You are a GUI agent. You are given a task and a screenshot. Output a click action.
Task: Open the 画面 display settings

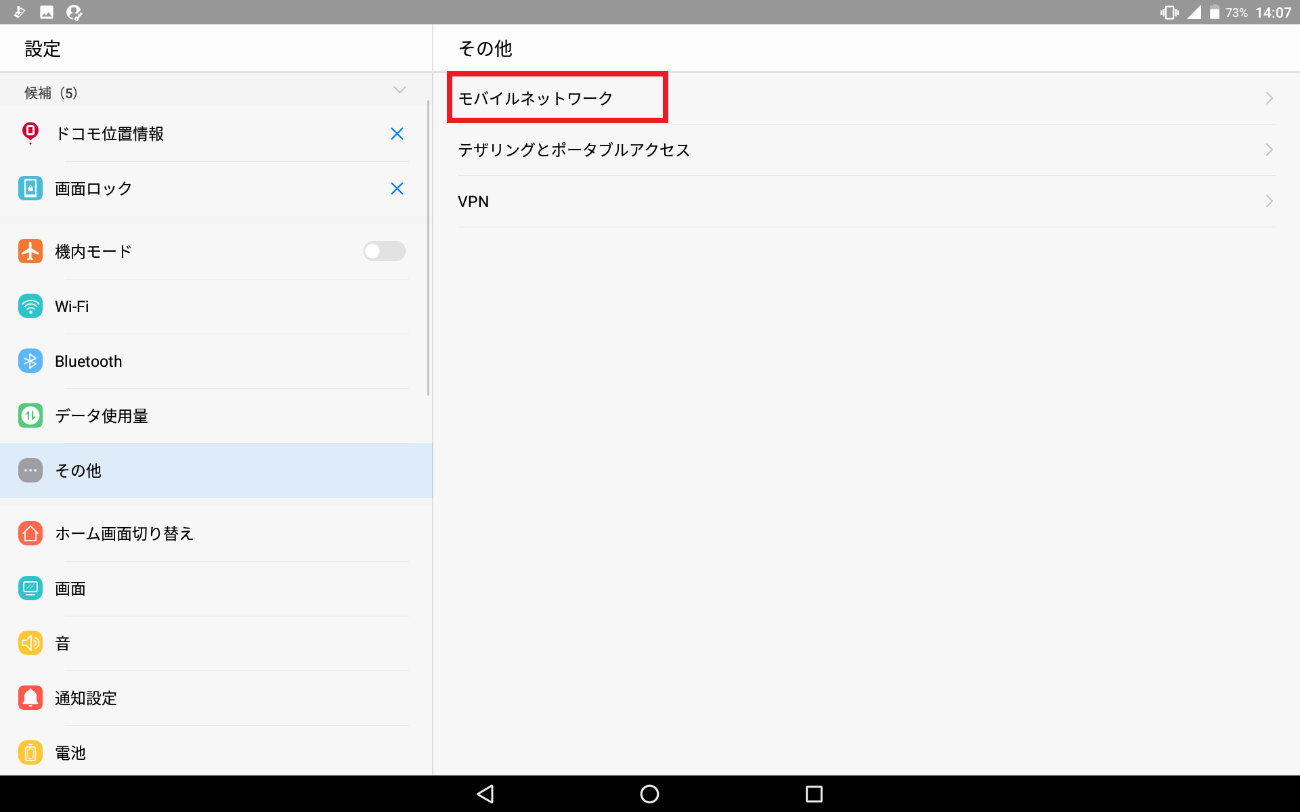coord(70,589)
